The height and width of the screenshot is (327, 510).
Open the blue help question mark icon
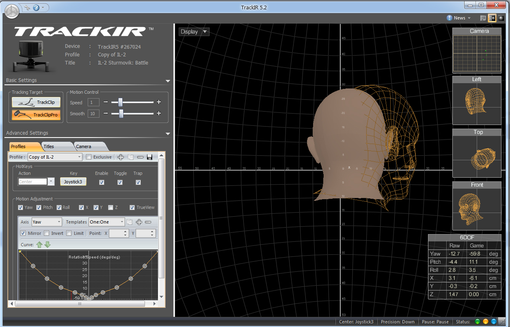[x=36, y=7]
